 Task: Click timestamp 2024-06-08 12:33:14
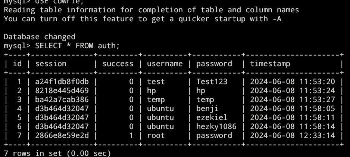point(293,135)
